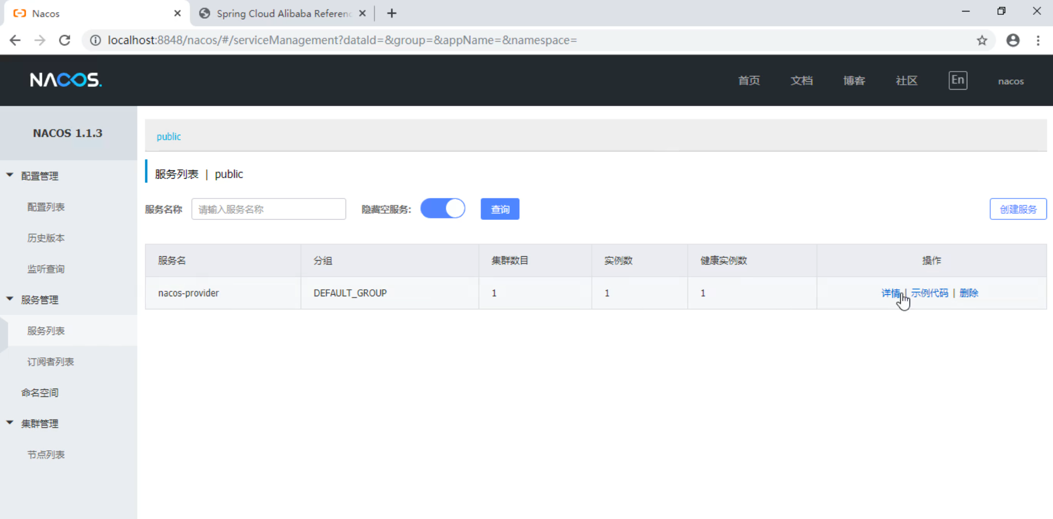
Task: Switch language using the En icon
Action: (x=958, y=80)
